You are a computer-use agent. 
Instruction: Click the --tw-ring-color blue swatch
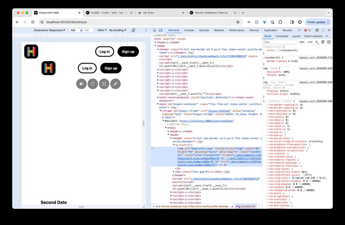coord(293,178)
